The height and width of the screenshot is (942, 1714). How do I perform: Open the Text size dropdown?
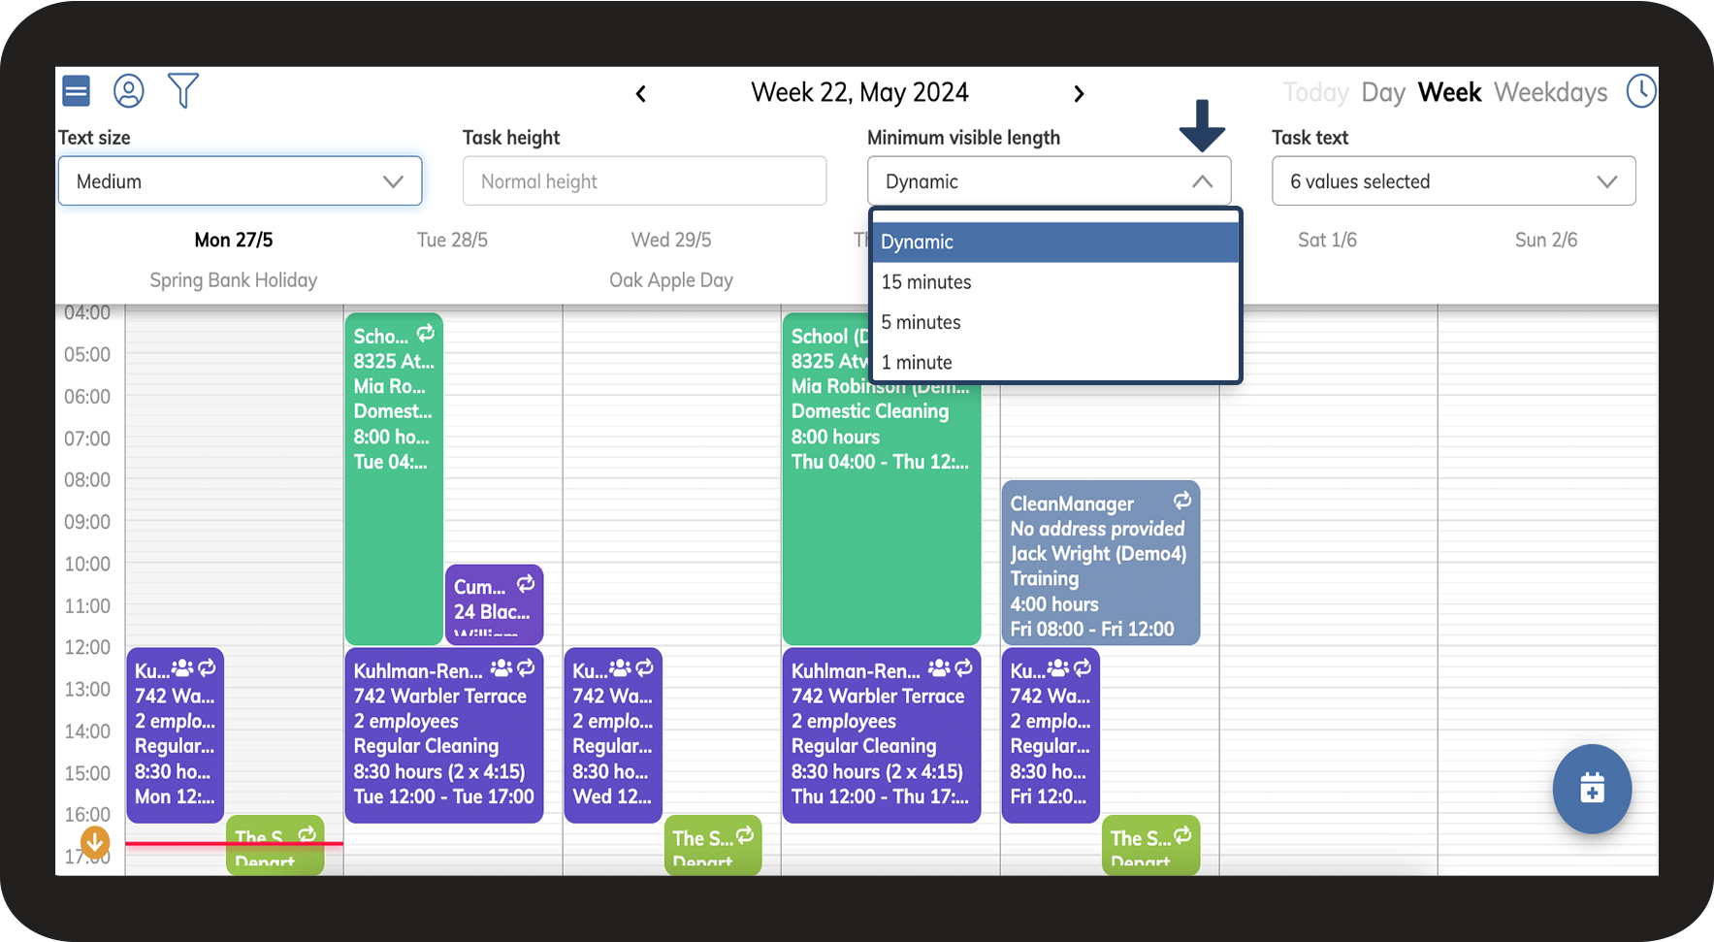pyautogui.click(x=240, y=181)
